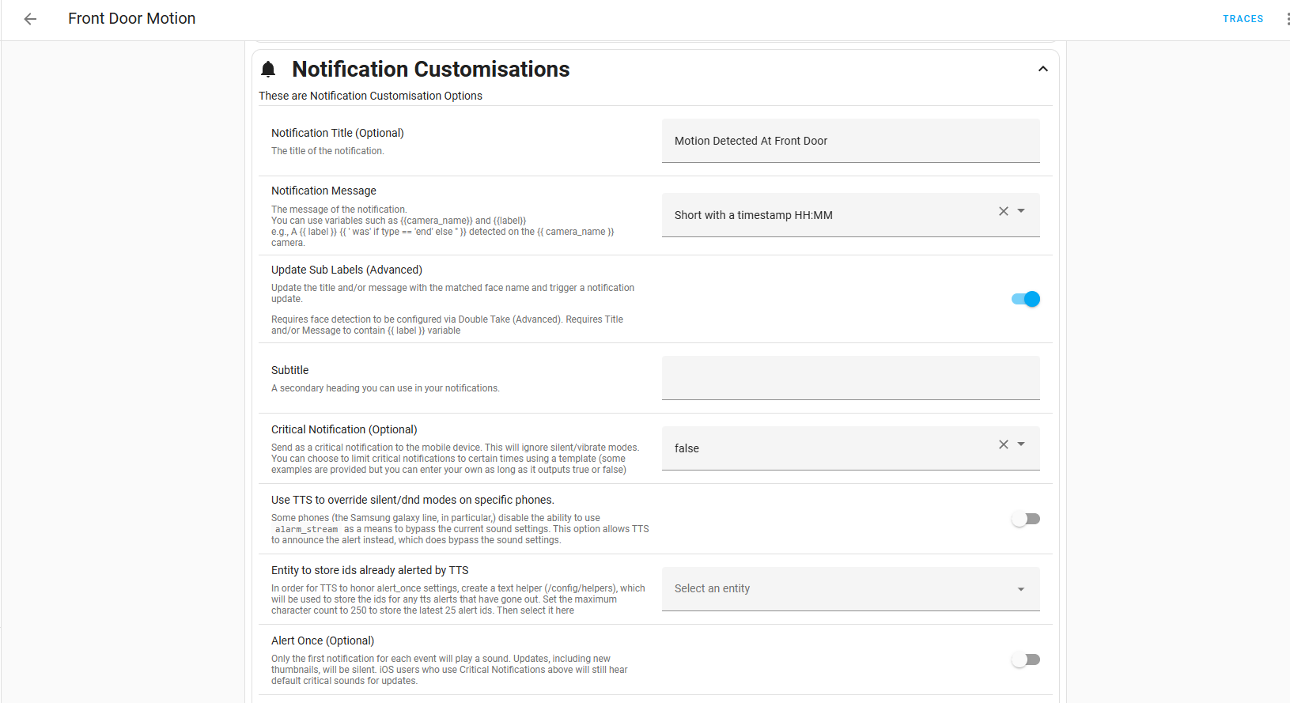Image resolution: width=1290 pixels, height=703 pixels.
Task: Click the 'false' value in Critical Notification
Action: pos(687,448)
